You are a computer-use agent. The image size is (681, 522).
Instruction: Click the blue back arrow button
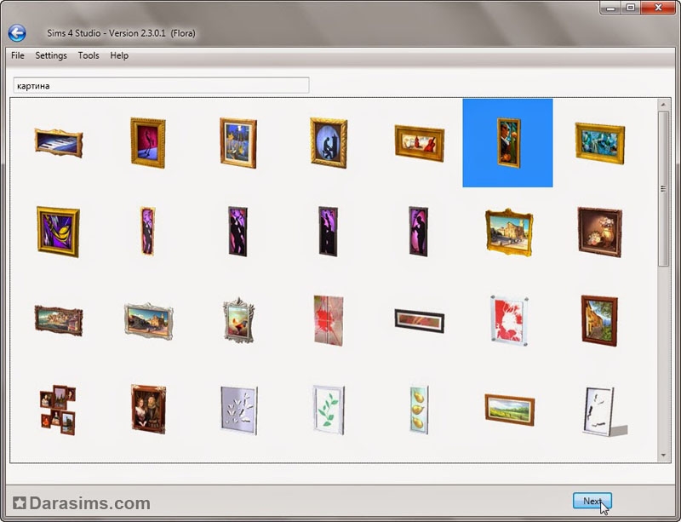click(x=17, y=33)
